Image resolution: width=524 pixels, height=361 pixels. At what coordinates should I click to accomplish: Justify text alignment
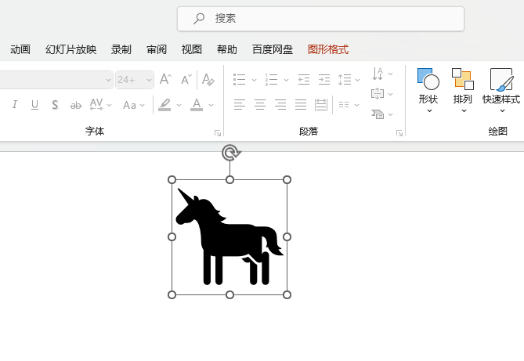[x=301, y=105]
